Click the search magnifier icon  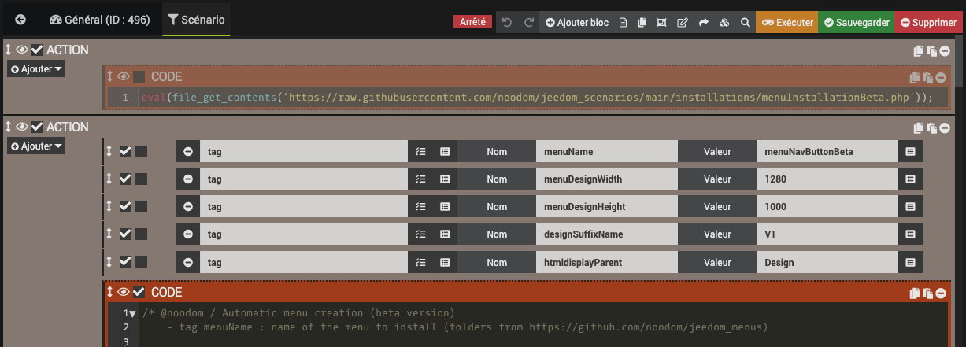tap(745, 23)
